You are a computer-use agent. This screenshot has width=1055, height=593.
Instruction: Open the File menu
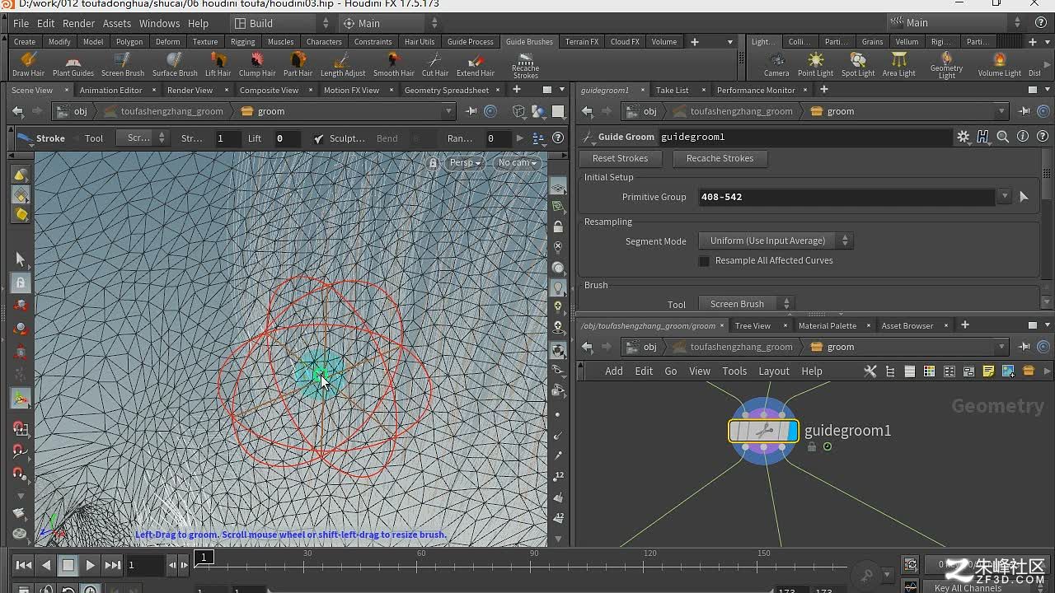[21, 23]
